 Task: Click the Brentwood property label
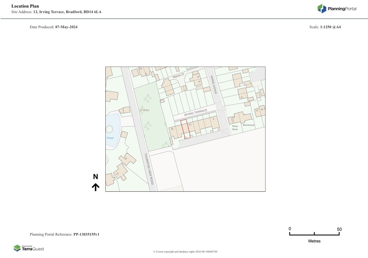coord(248,125)
